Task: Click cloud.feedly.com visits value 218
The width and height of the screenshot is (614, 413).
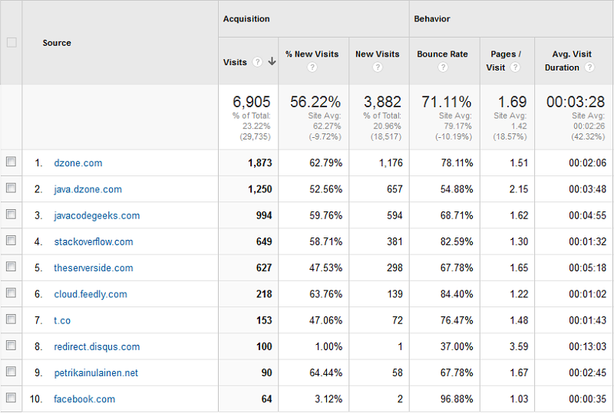Action: (264, 294)
